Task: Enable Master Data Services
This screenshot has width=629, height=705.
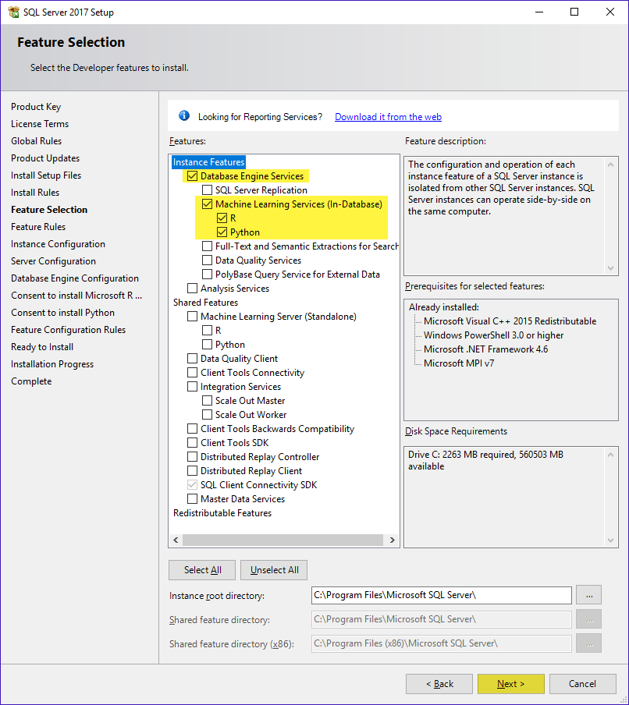Action: pos(192,498)
